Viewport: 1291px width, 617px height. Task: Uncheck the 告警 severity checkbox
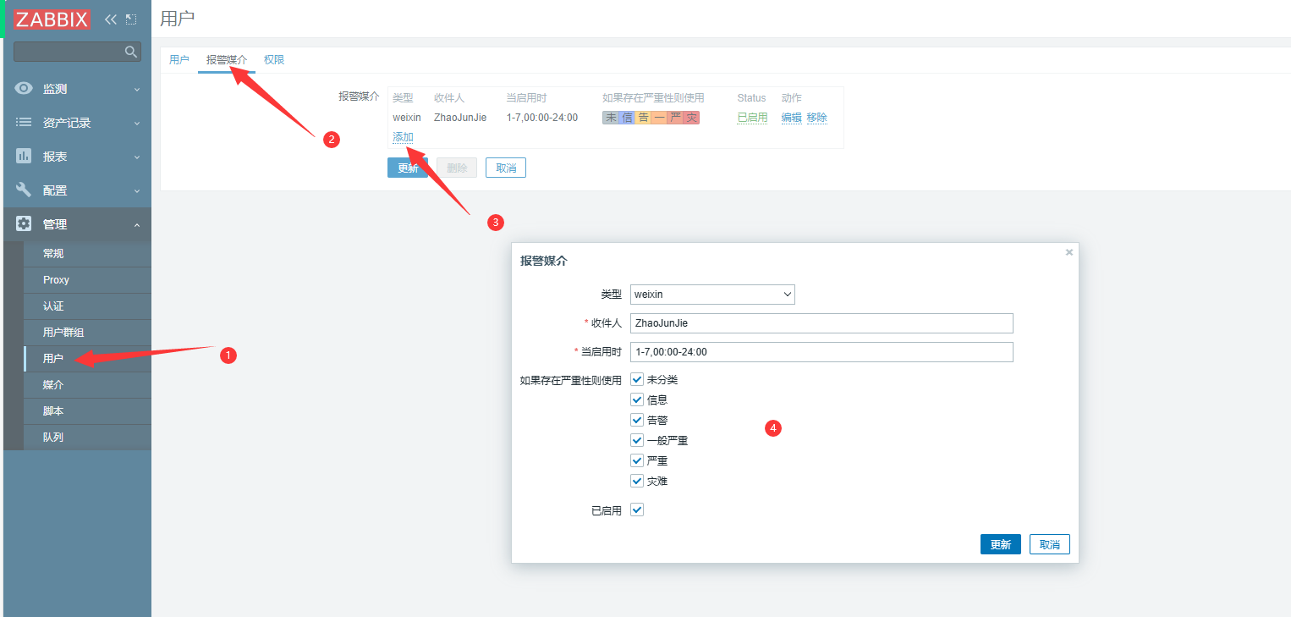click(638, 420)
